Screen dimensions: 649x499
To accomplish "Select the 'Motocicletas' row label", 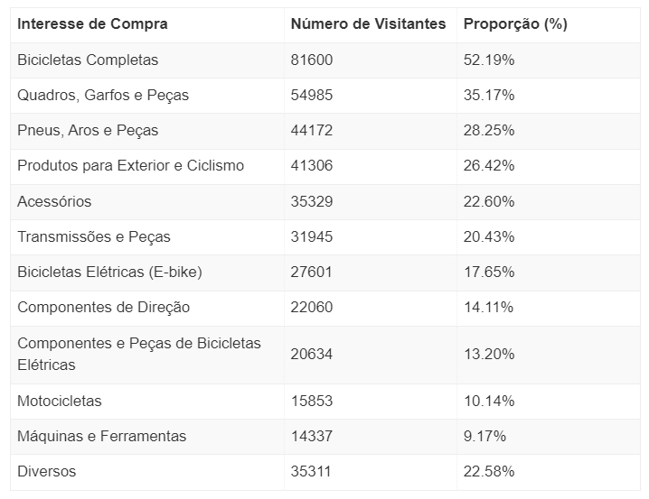I will (x=60, y=401).
